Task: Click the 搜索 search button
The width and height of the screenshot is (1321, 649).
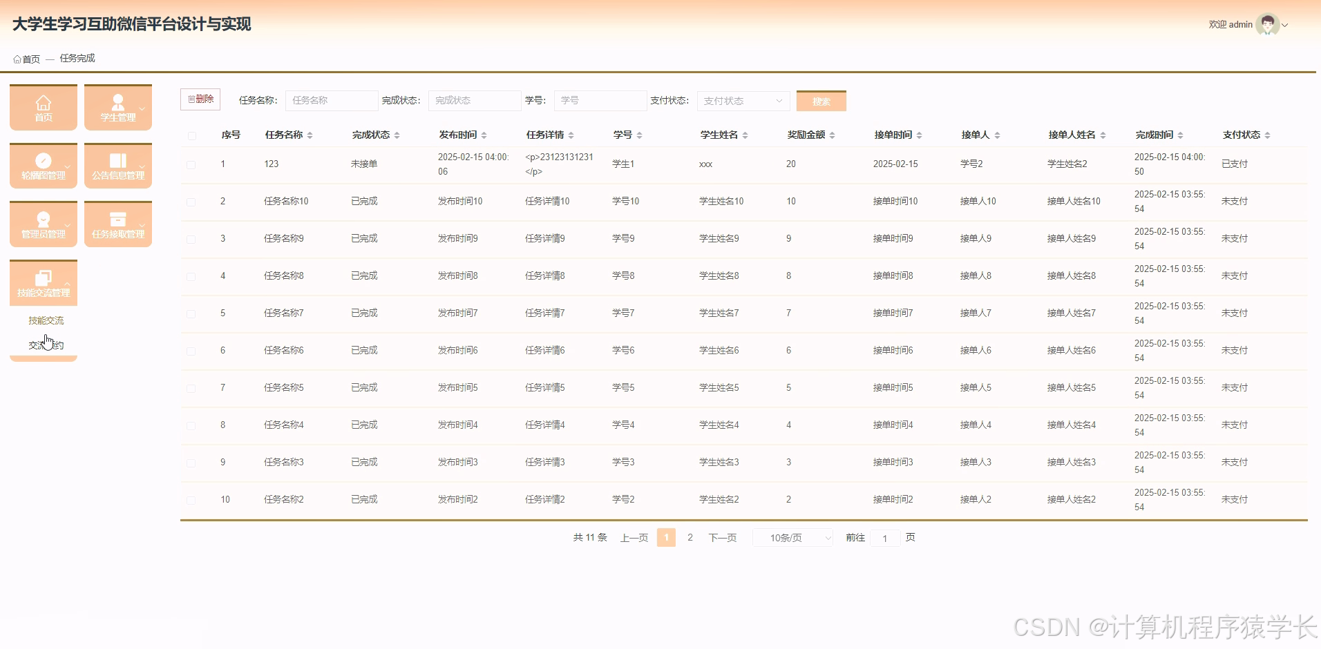Action: coord(821,100)
